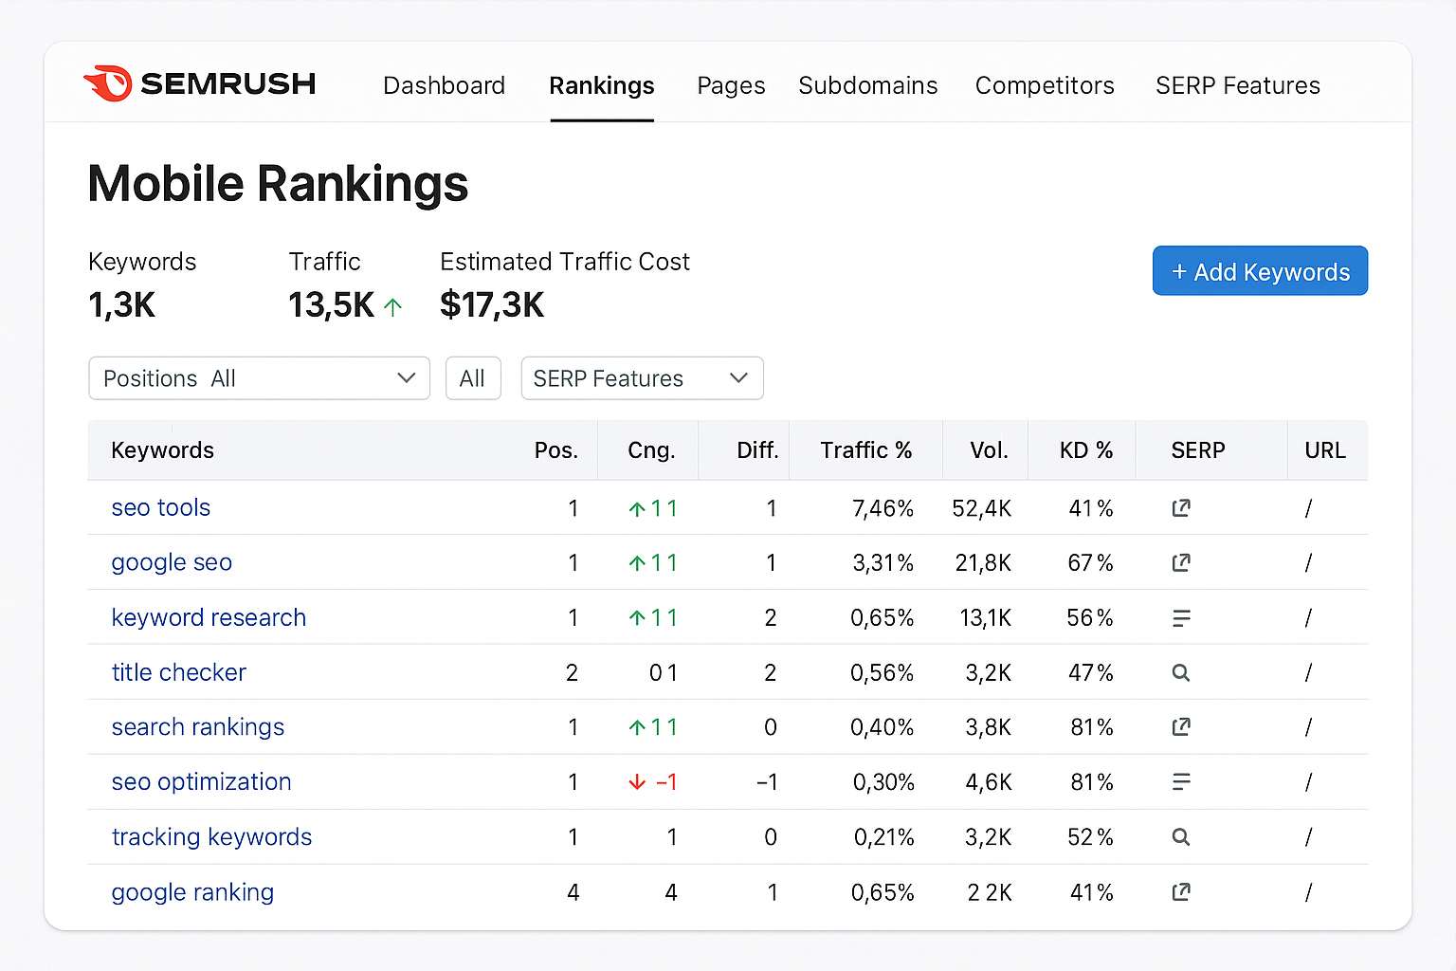The image size is (1456, 971).
Task: Click the Semrush flame logo icon
Action: (107, 83)
